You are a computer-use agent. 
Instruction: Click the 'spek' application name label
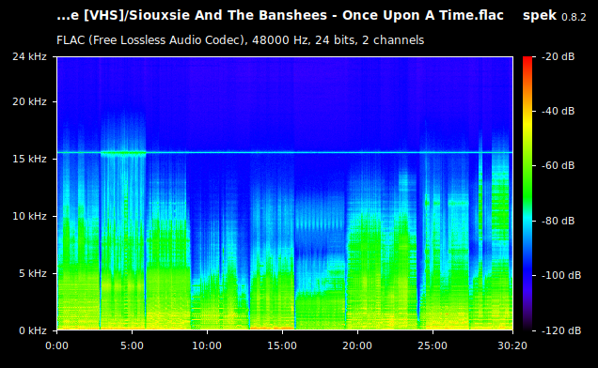(540, 16)
